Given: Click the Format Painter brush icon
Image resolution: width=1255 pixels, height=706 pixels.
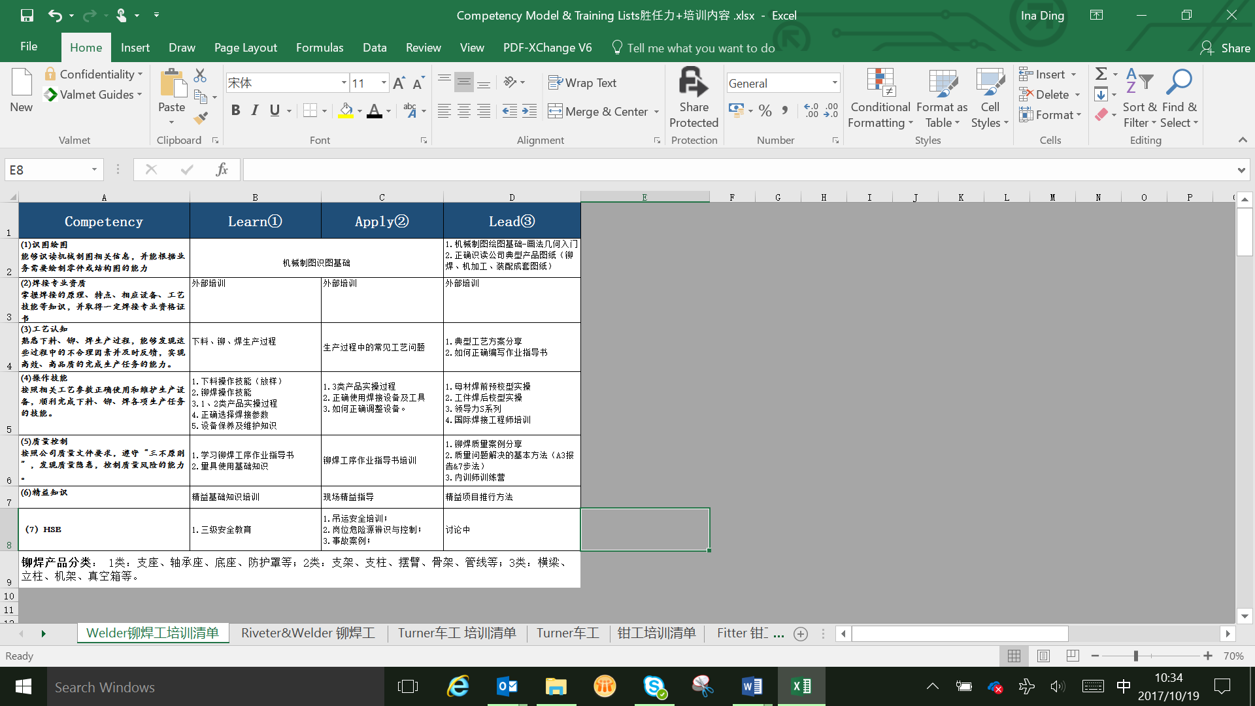Looking at the screenshot, I should pyautogui.click(x=201, y=118).
